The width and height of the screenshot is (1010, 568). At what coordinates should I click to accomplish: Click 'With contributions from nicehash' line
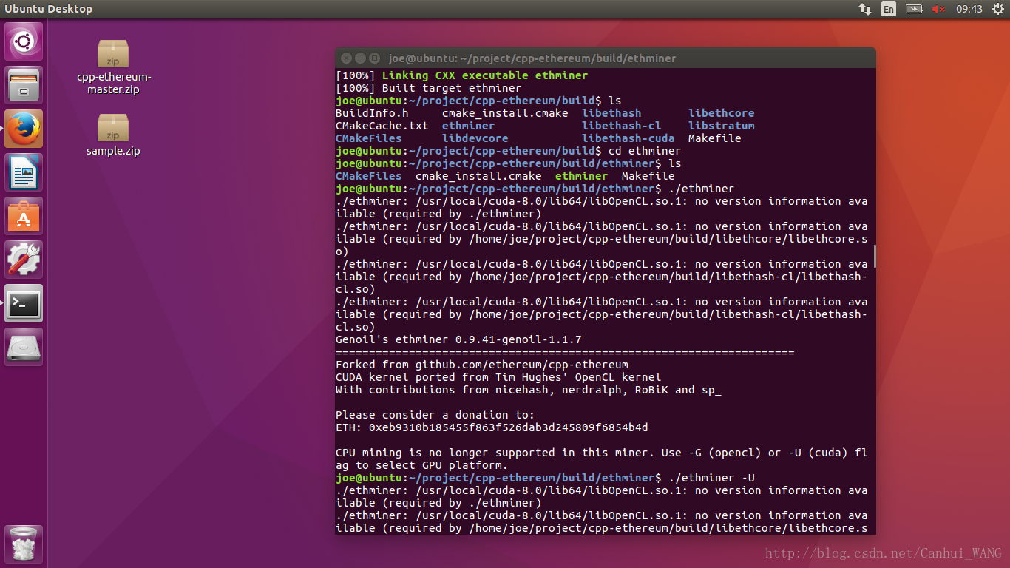point(528,390)
